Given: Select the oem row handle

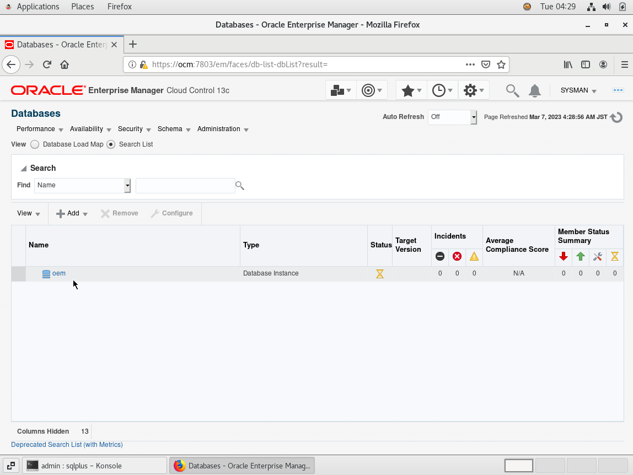Looking at the screenshot, I should (x=19, y=274).
